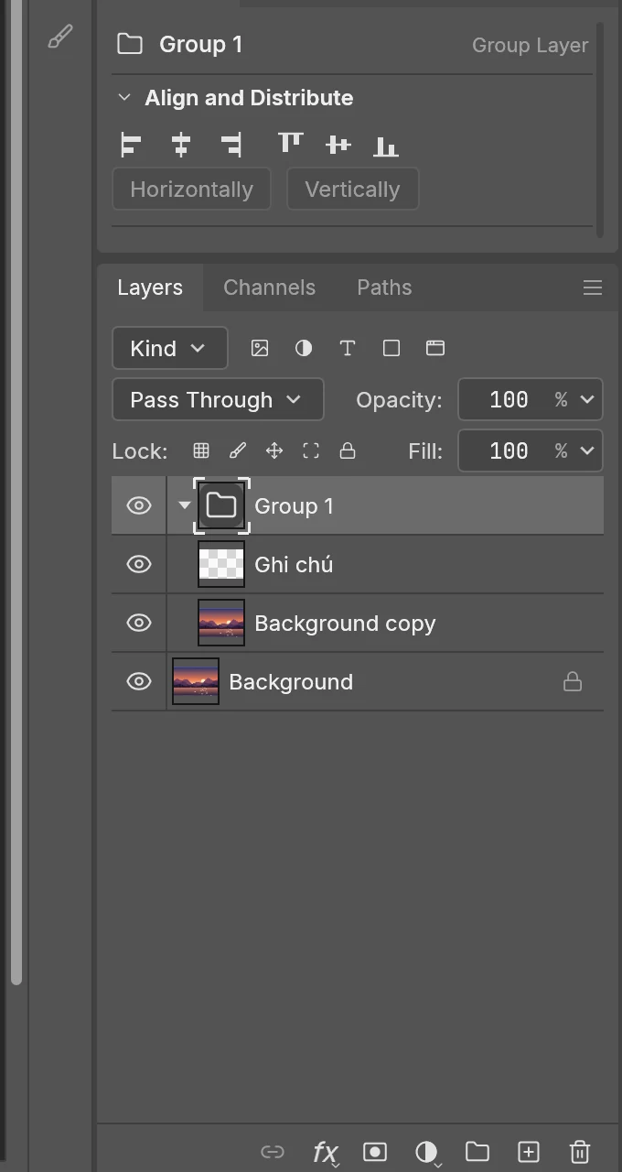Align vertical centers icon
622x1172 pixels.
click(x=338, y=145)
